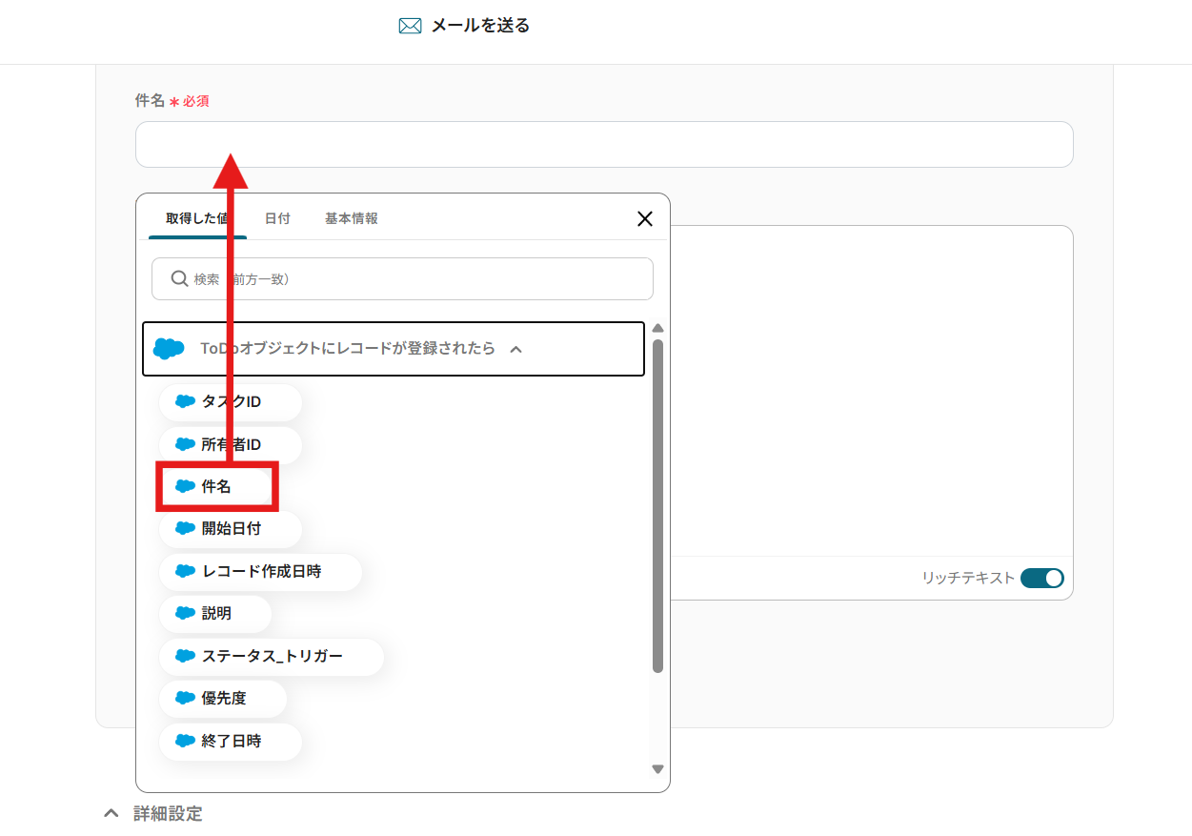Click the Salesforce icon beside レコード作成日時
The width and height of the screenshot is (1192, 836).
(x=185, y=571)
